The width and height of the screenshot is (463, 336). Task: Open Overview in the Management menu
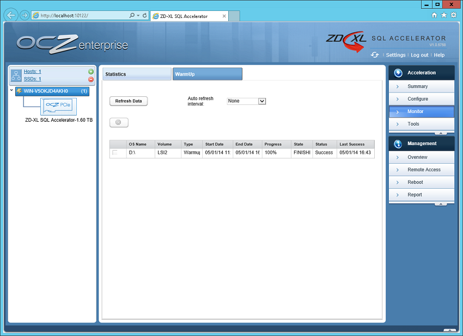pos(422,157)
